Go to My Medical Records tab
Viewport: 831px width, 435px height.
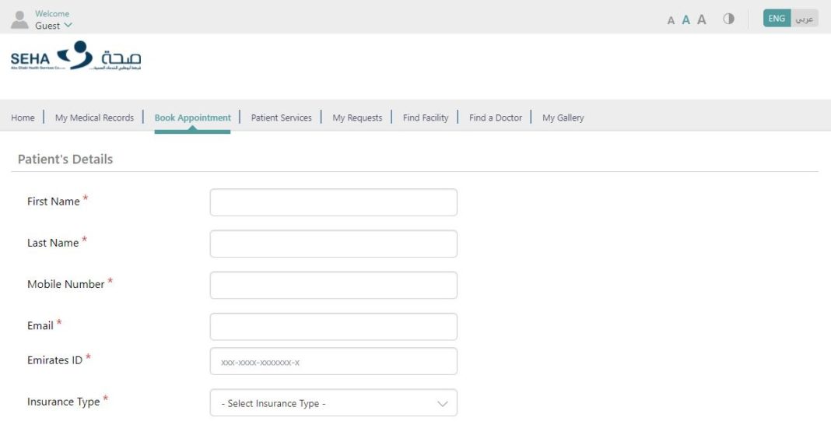(x=94, y=118)
